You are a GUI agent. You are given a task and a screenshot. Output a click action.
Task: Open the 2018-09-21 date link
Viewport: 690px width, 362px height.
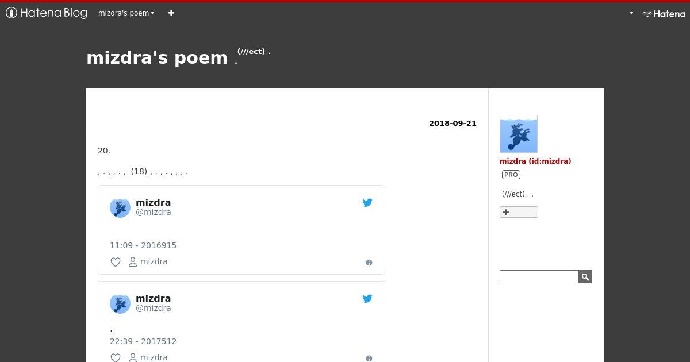pos(453,123)
